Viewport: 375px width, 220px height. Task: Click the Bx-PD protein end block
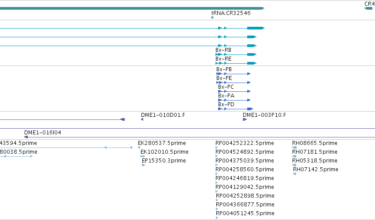250,109
